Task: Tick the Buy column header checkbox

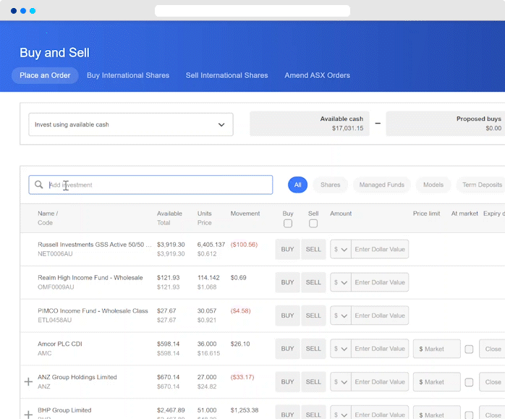Action: click(288, 224)
